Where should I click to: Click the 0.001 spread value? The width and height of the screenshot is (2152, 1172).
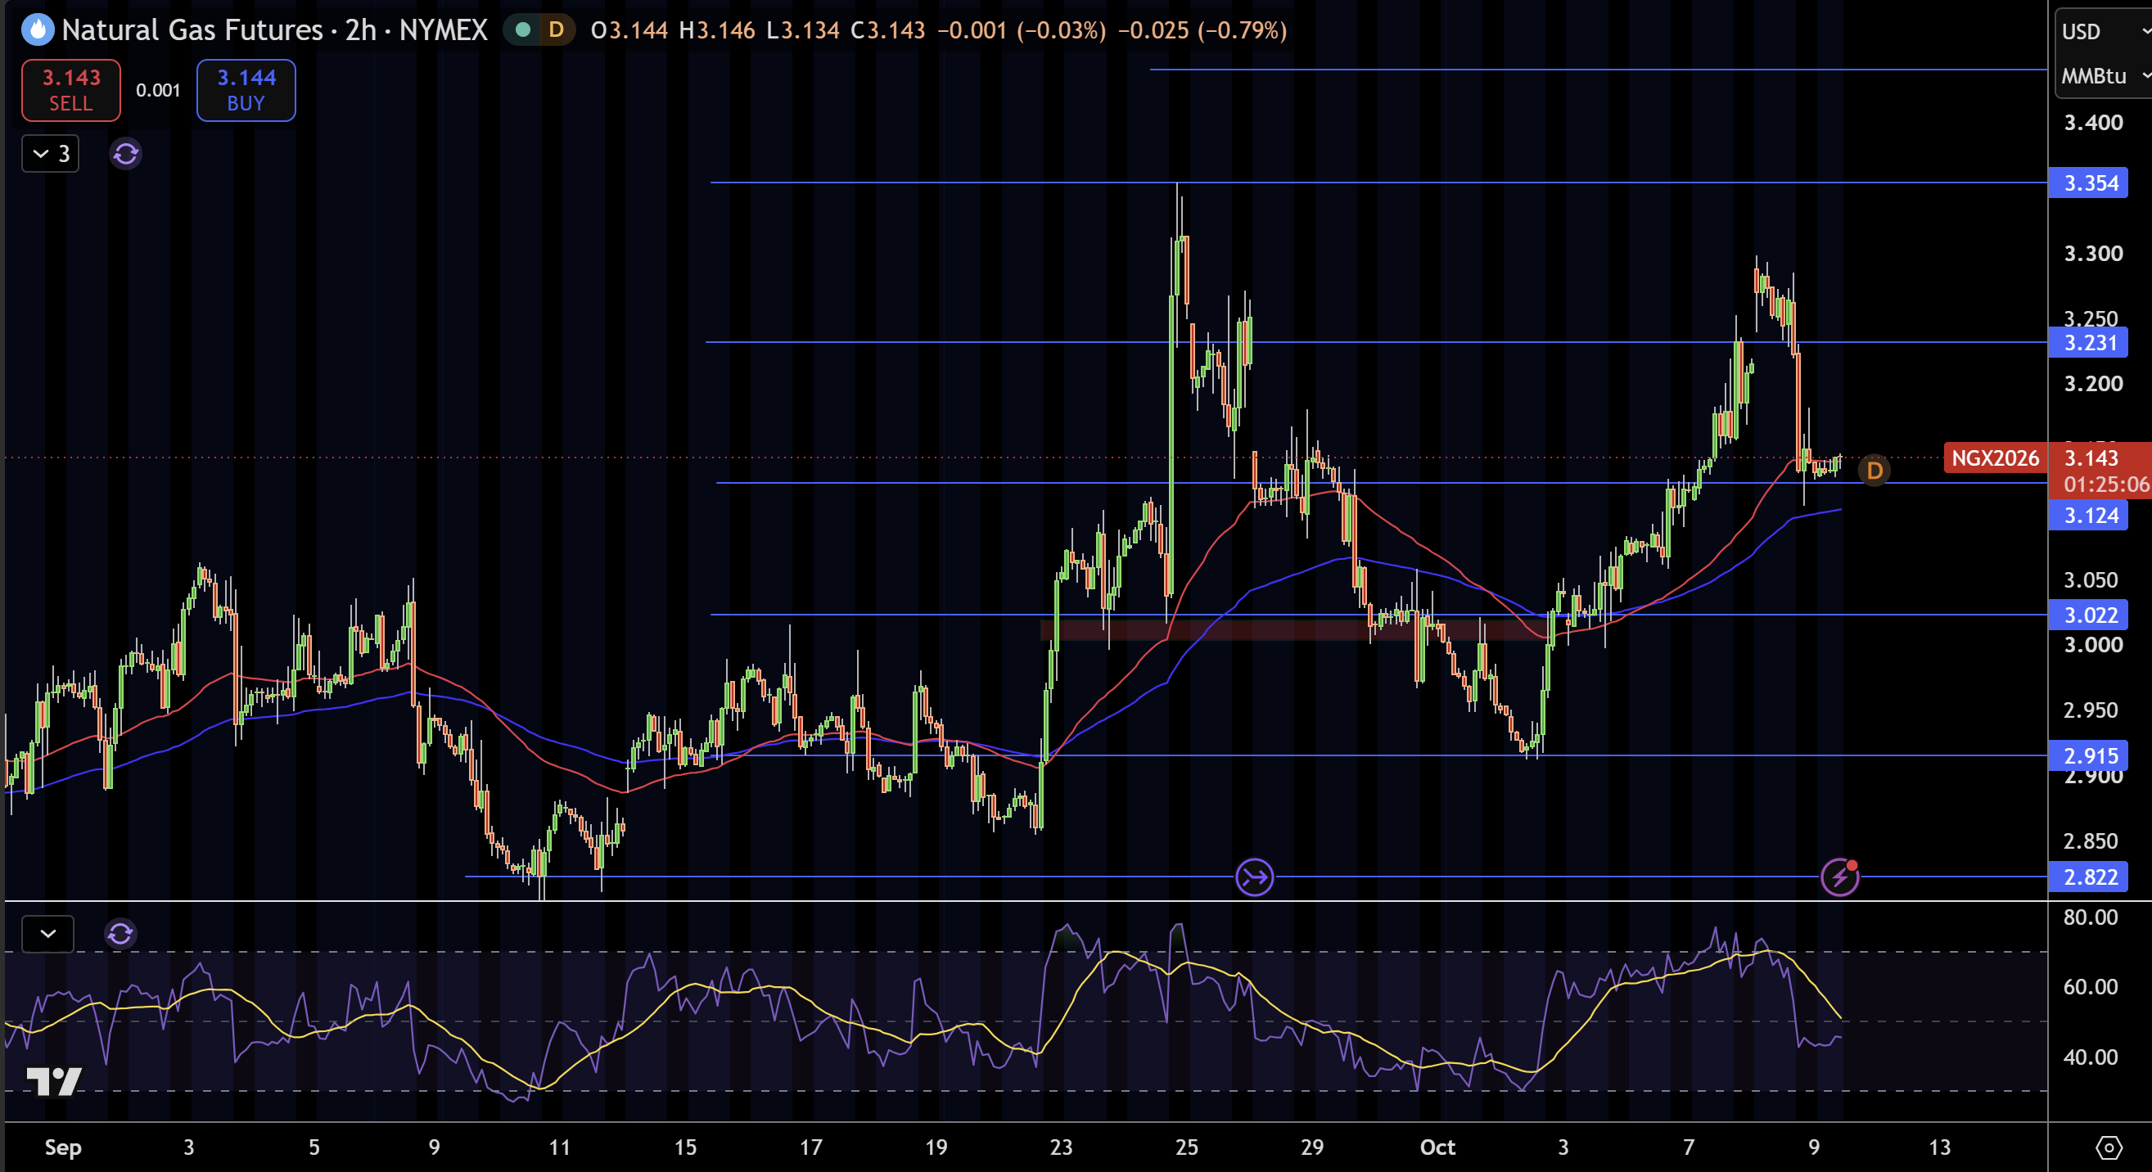click(158, 90)
